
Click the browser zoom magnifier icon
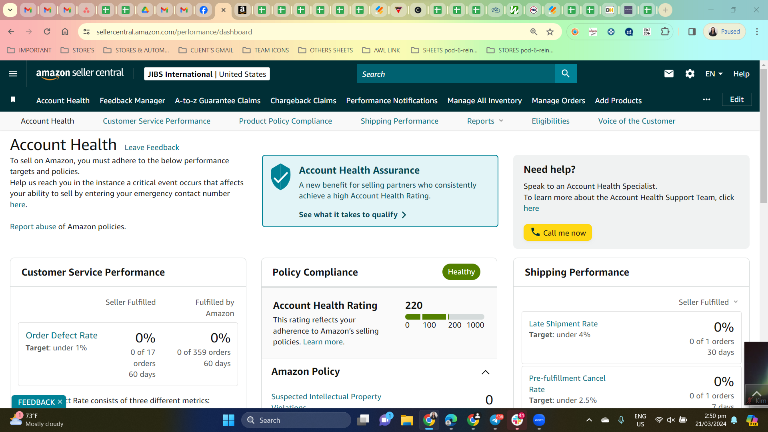pos(534,32)
